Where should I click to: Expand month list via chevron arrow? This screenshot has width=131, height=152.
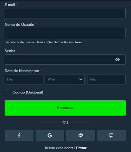[81, 79]
